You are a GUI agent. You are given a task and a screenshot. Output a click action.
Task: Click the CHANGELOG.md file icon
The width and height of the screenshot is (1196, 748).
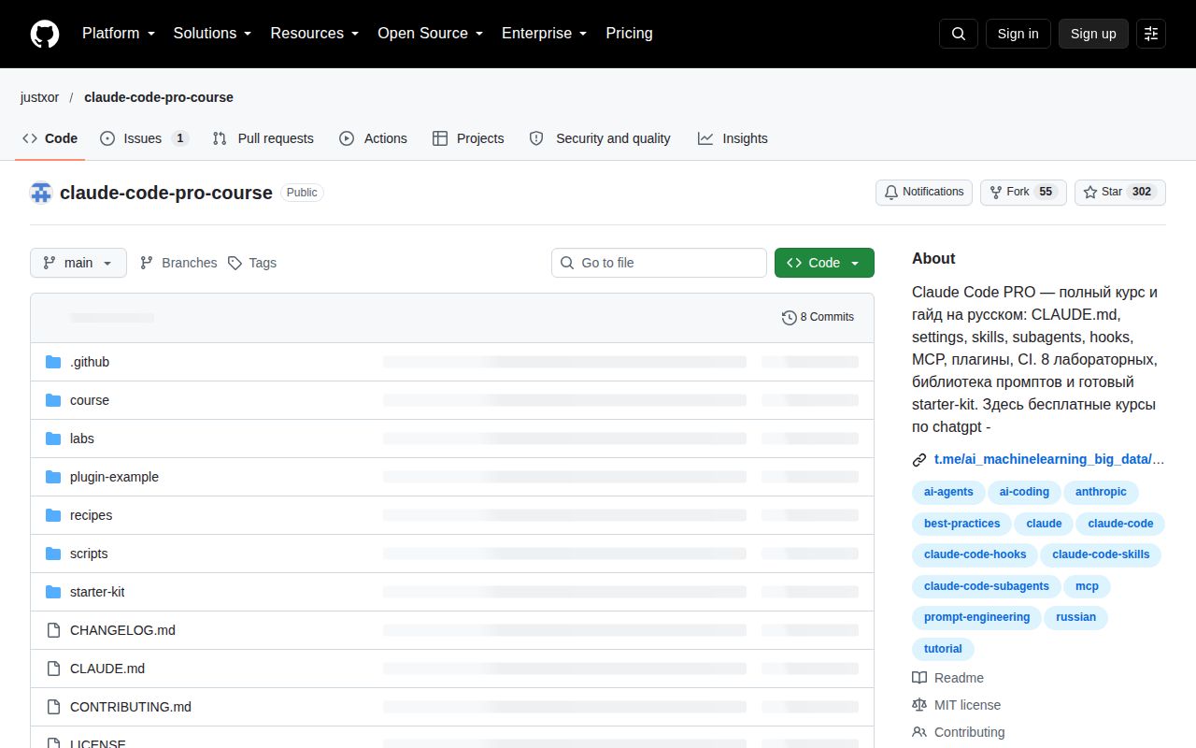coord(53,630)
